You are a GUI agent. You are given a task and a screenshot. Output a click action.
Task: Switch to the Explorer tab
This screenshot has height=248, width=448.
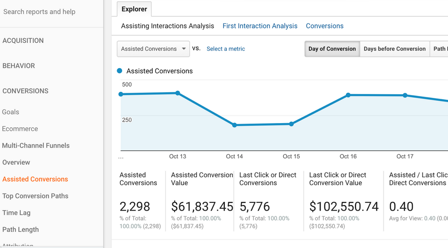point(134,9)
